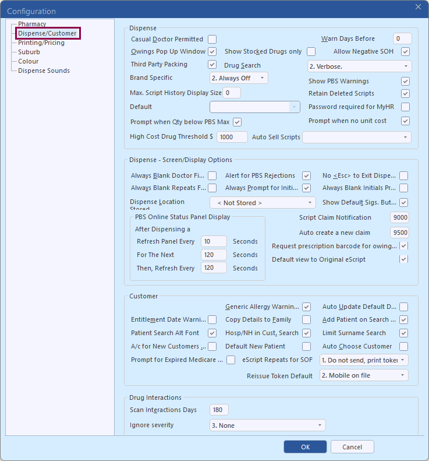The height and width of the screenshot is (461, 429).
Task: Enable Always Blank Doctor Field checkbox
Action: click(x=212, y=176)
